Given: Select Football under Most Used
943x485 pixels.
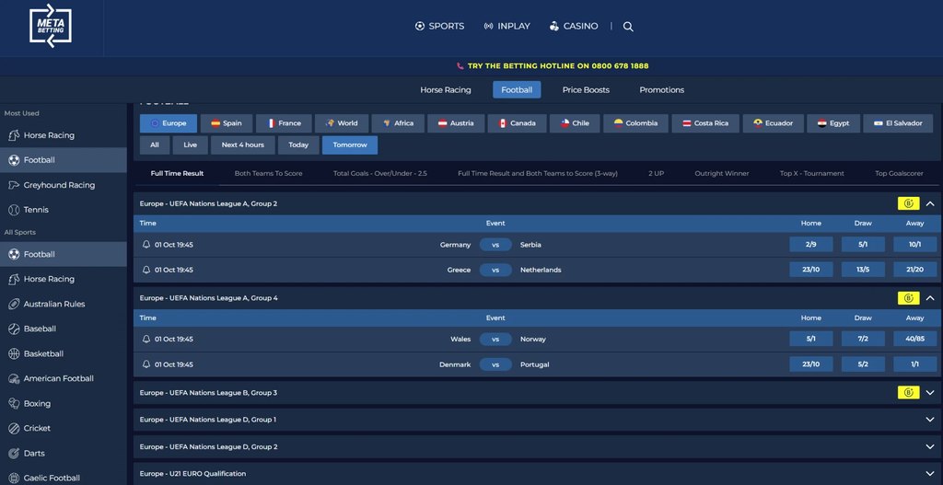Looking at the screenshot, I should [64, 160].
